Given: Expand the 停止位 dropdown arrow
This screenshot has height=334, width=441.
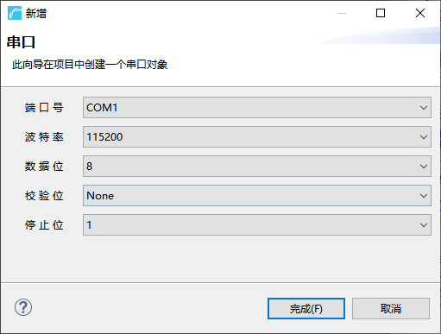Looking at the screenshot, I should tap(424, 225).
